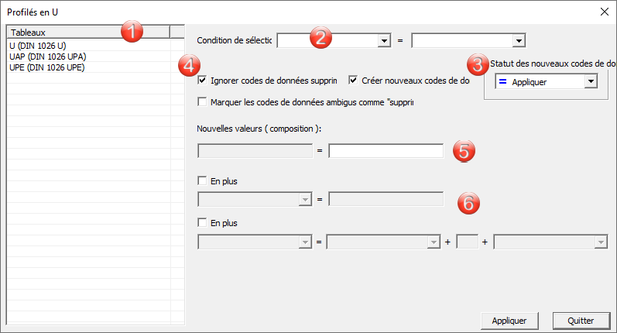This screenshot has height=333, width=617.
Task: Click the red number 6 marker
Action: (x=468, y=202)
